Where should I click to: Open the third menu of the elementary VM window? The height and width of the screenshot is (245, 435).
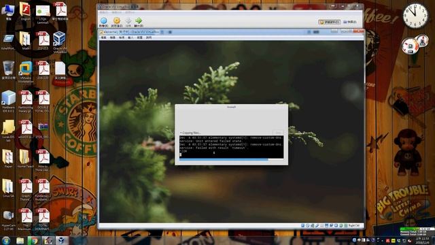[x=122, y=37]
